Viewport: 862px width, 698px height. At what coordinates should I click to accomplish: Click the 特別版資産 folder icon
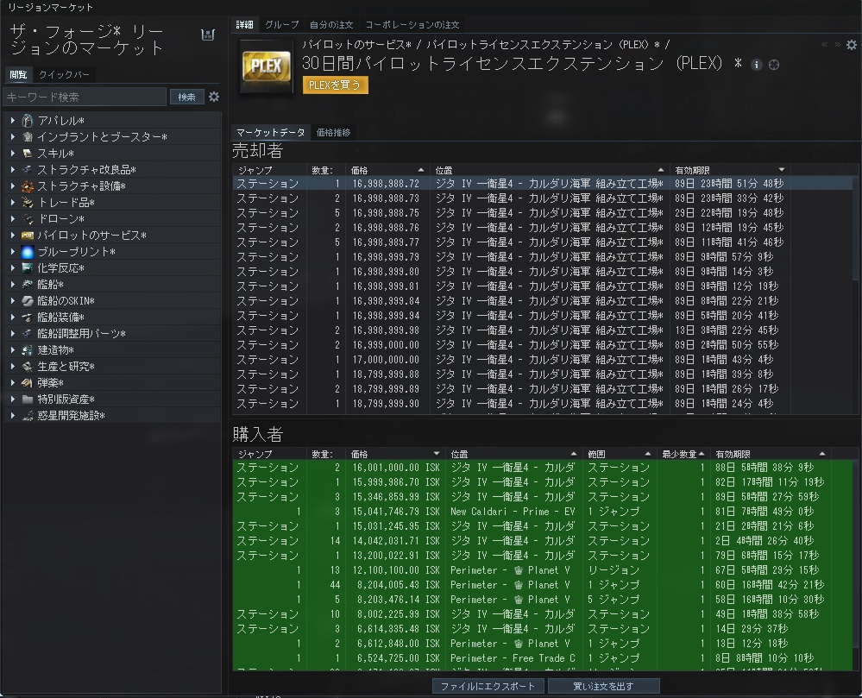28,399
